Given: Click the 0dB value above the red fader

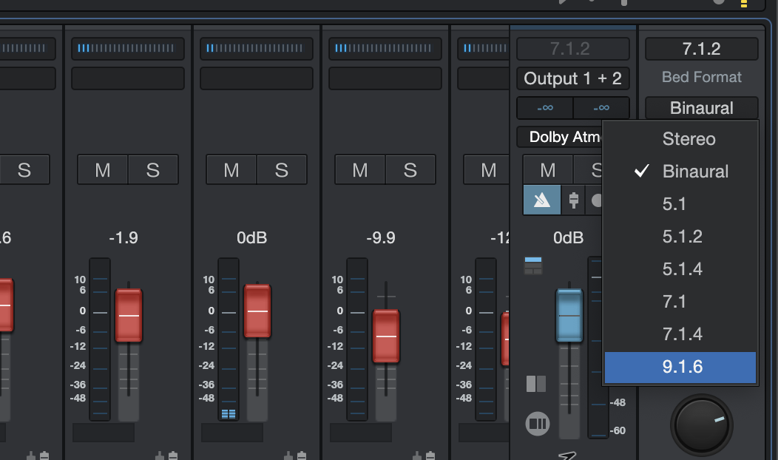Looking at the screenshot, I should point(251,237).
